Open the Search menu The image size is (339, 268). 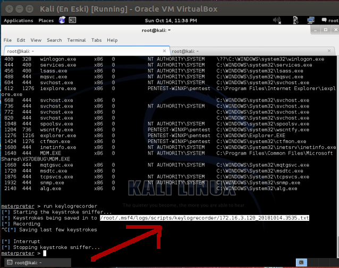coord(54,40)
